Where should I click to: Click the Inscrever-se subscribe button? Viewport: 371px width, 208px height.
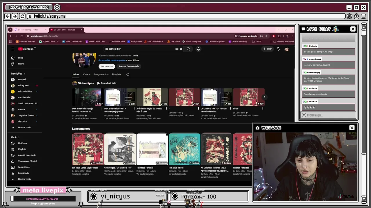tap(107, 66)
